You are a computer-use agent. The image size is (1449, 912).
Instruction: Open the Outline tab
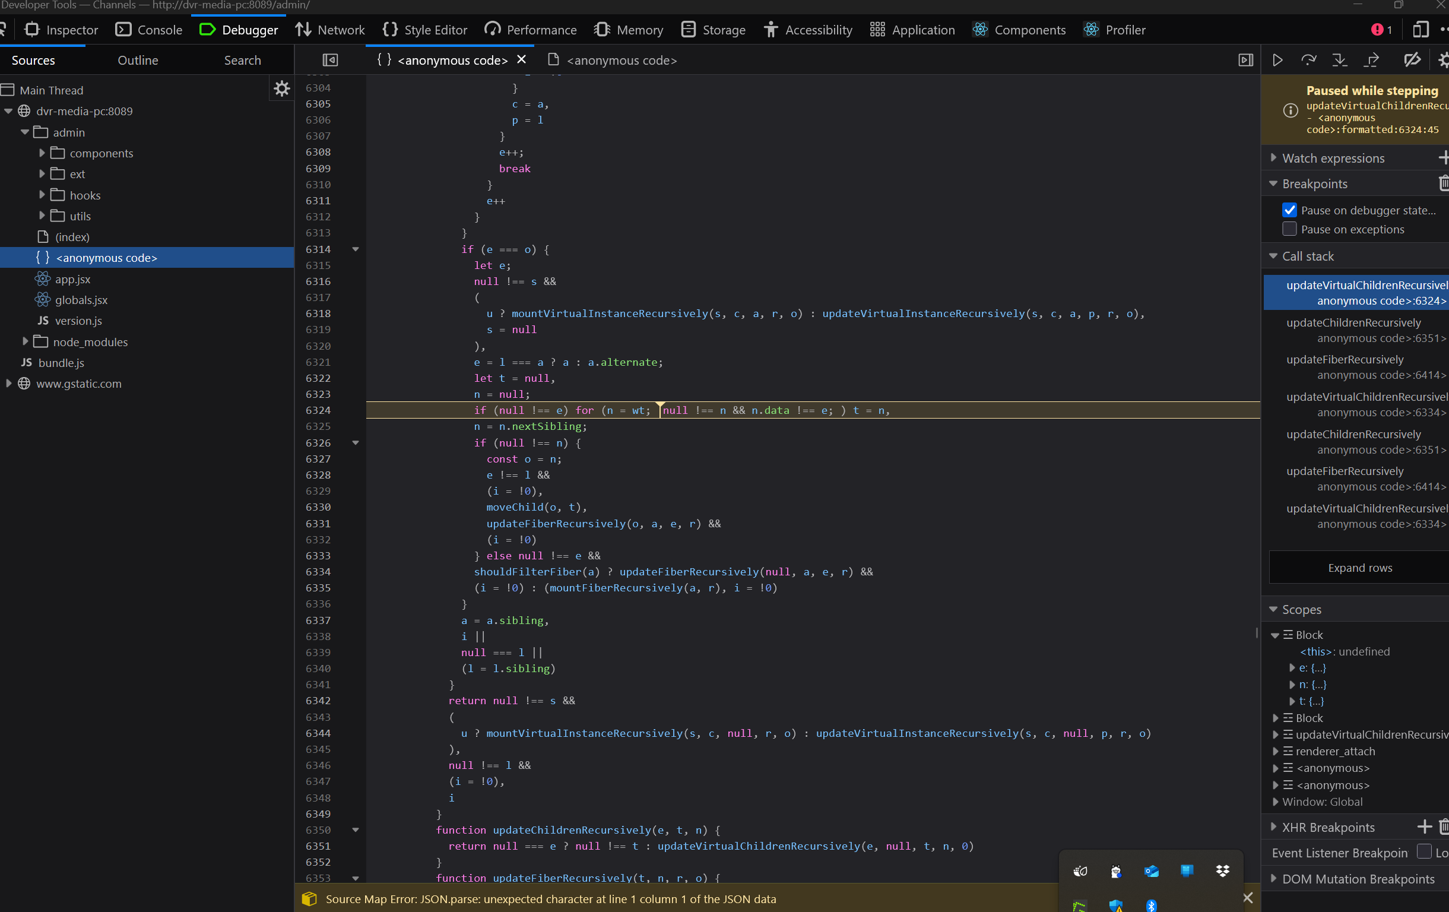point(138,60)
